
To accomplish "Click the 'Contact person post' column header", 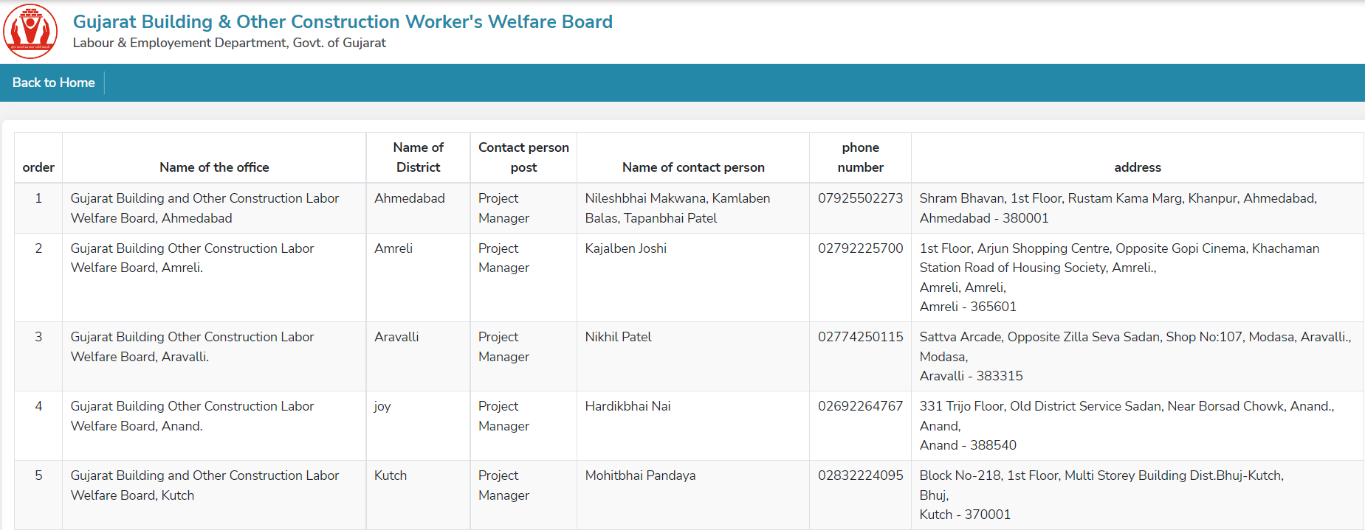I will pos(523,157).
